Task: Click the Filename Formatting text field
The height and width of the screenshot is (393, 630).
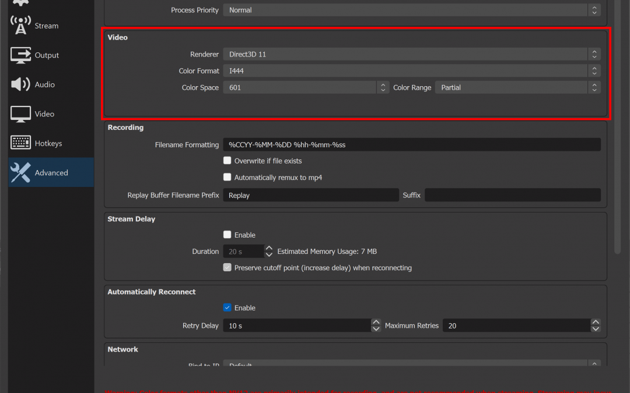Action: pos(411,144)
